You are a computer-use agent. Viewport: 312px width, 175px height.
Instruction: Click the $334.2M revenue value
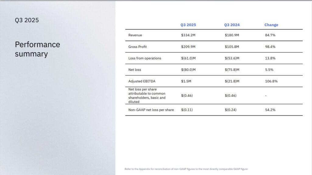pyautogui.click(x=188, y=35)
